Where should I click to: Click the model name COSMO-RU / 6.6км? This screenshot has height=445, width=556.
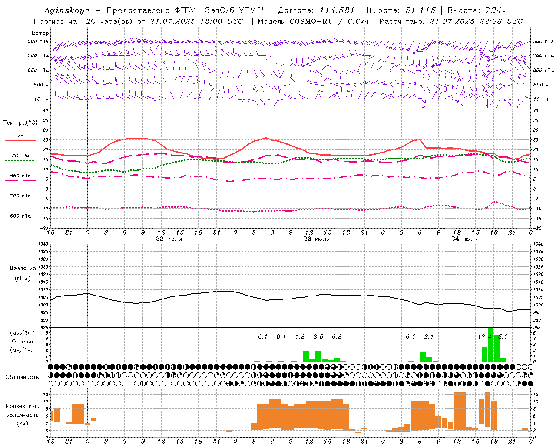pyautogui.click(x=330, y=21)
